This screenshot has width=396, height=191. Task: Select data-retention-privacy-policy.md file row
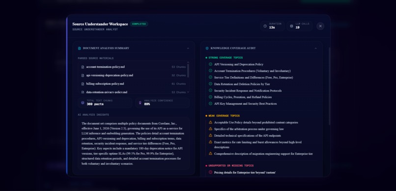[x=133, y=92]
